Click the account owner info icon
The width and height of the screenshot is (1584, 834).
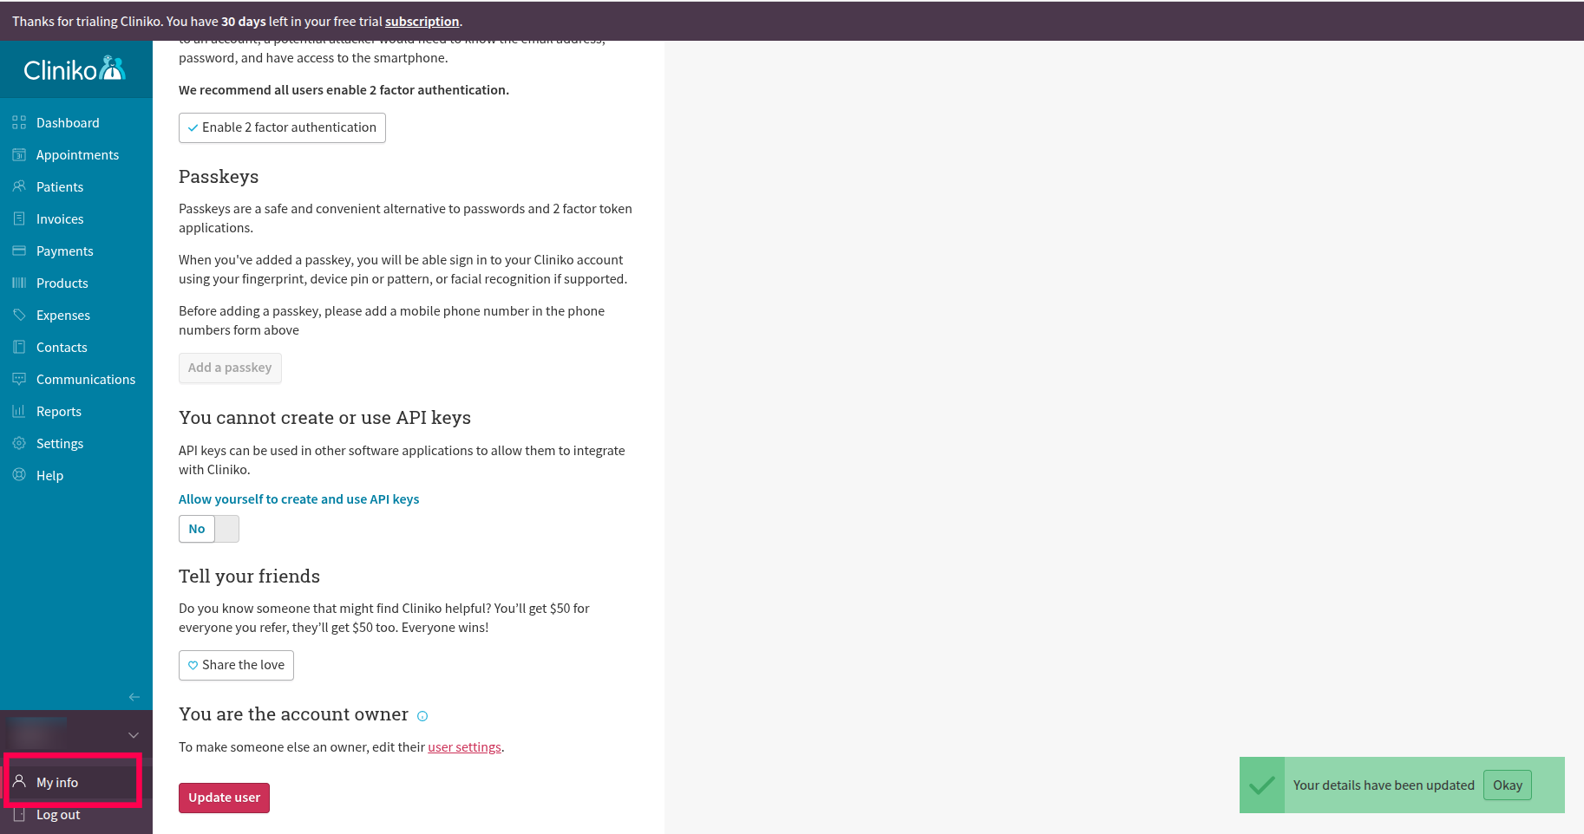coord(422,716)
